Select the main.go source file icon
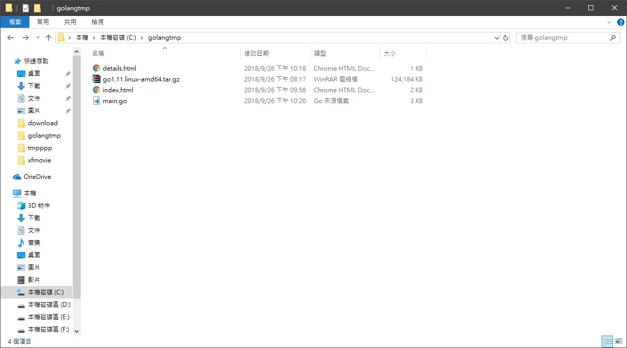Viewport: 627px width, 348px height. tap(96, 101)
